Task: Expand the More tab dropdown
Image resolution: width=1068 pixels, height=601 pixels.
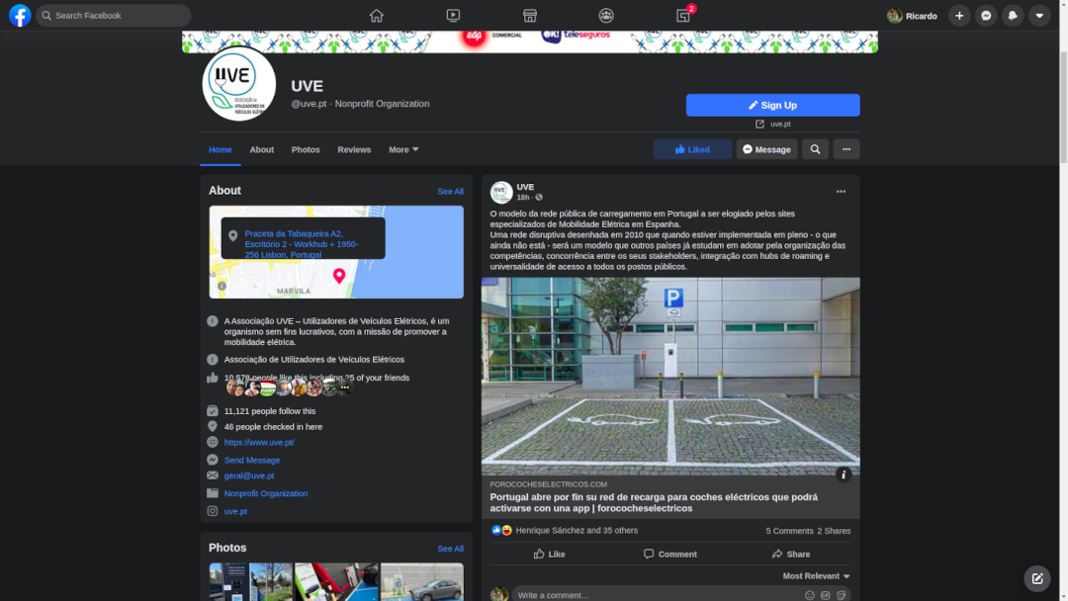Action: tap(403, 149)
